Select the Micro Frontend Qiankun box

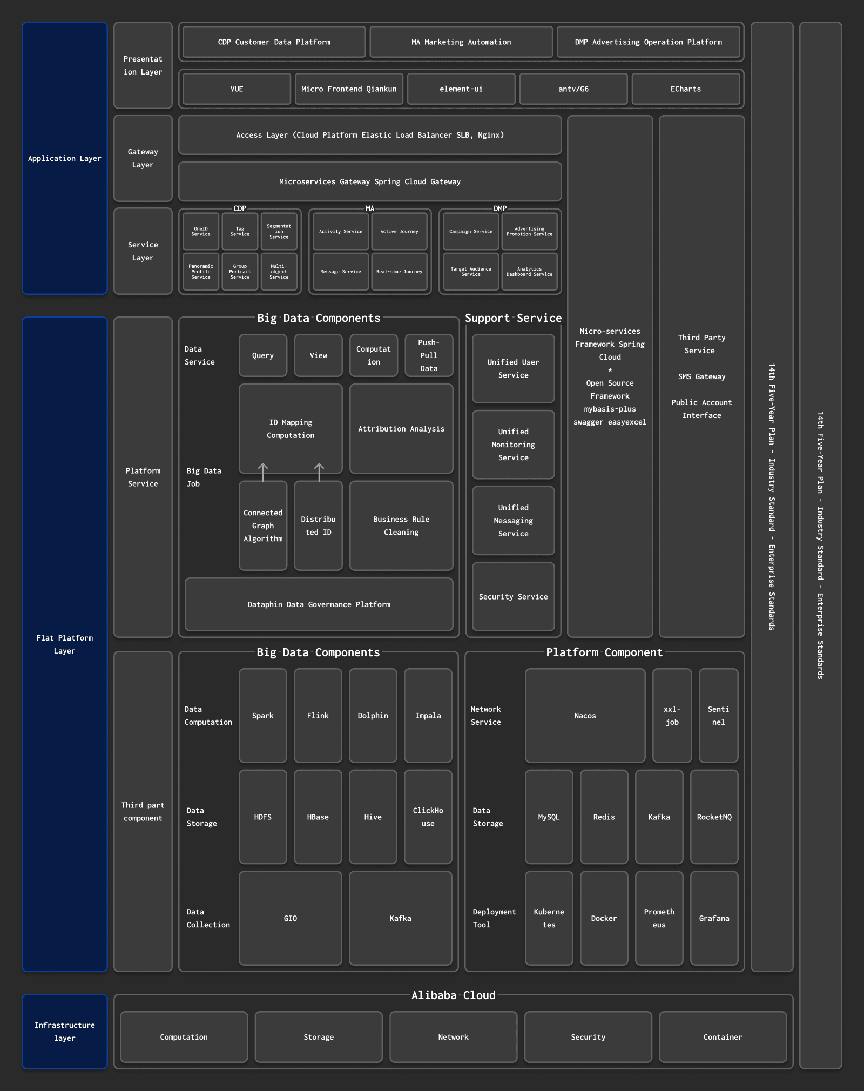coord(349,89)
